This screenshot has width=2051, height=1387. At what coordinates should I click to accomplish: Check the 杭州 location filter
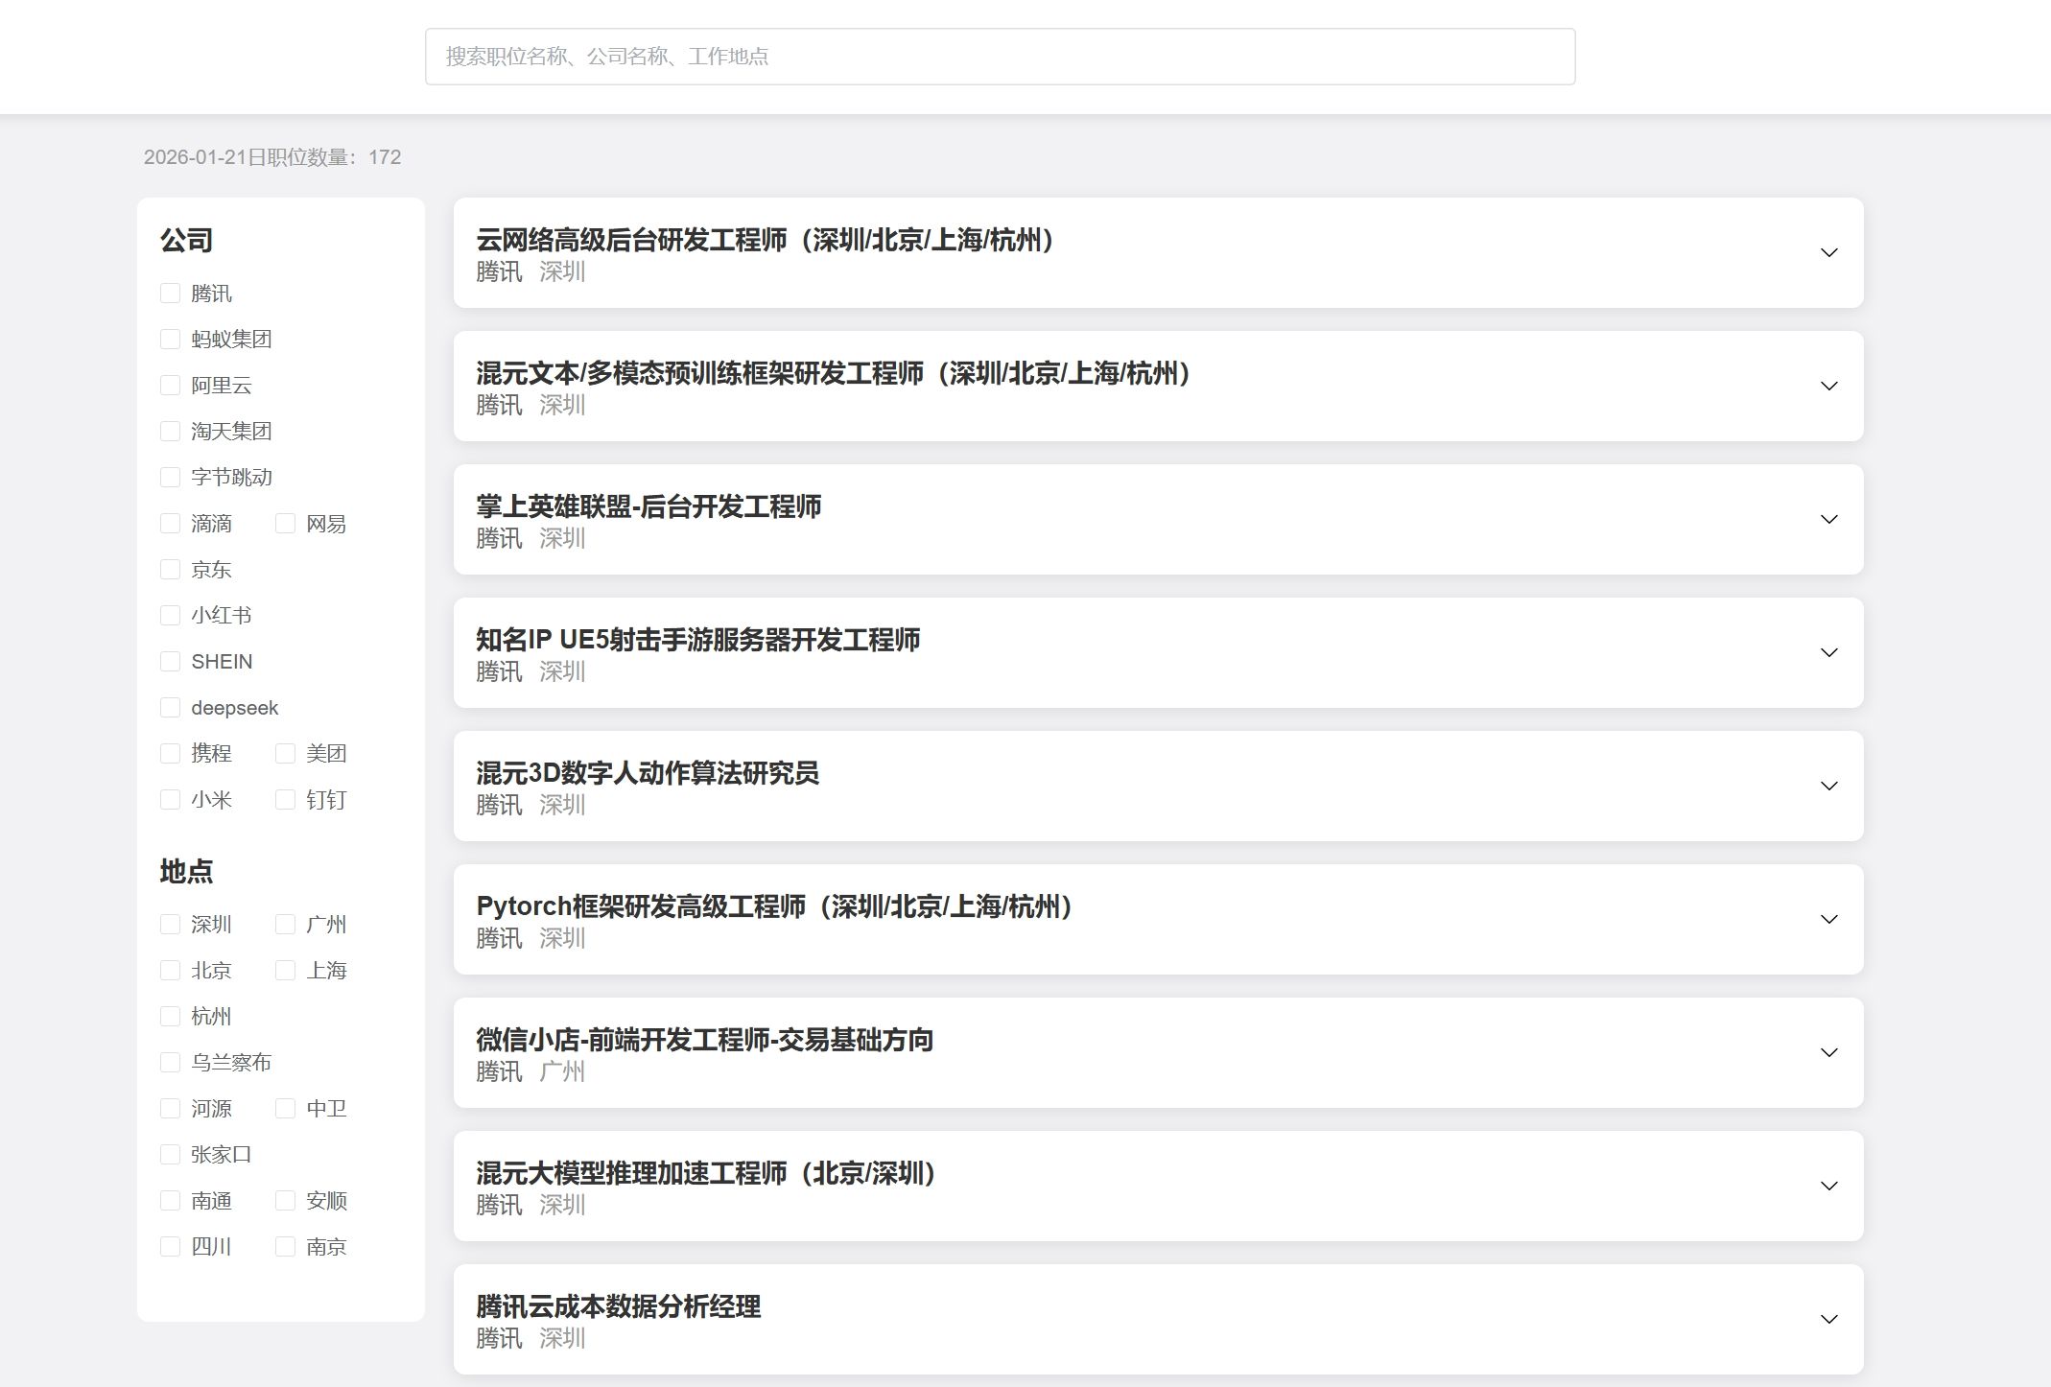click(x=171, y=1017)
